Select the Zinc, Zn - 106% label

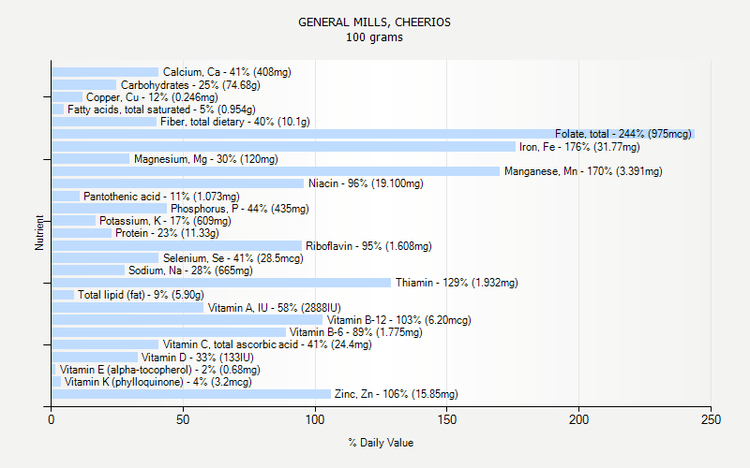click(x=396, y=394)
